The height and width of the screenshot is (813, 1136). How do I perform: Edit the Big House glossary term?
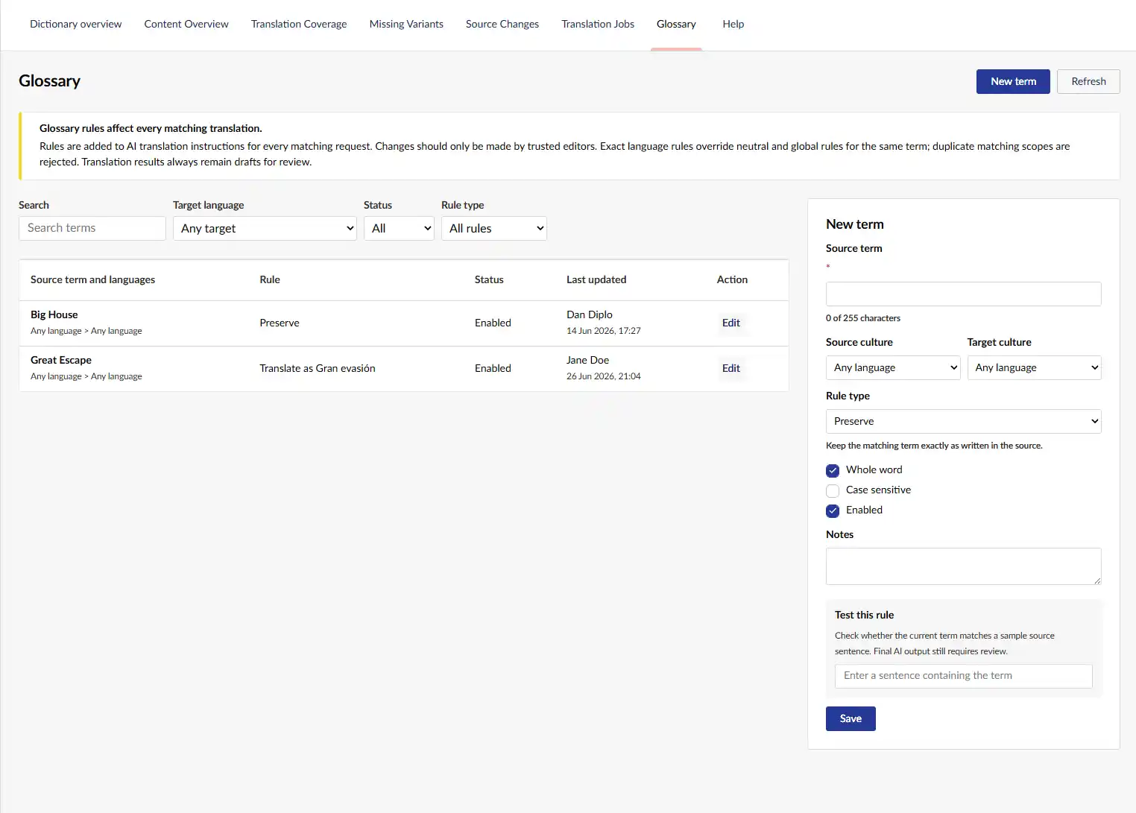[731, 323]
